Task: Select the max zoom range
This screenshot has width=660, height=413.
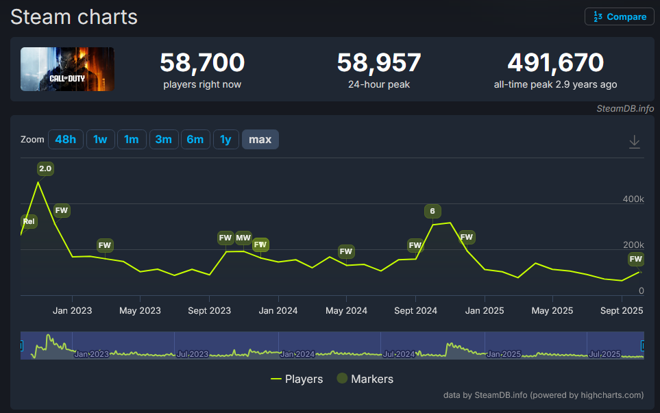Action: (x=260, y=140)
